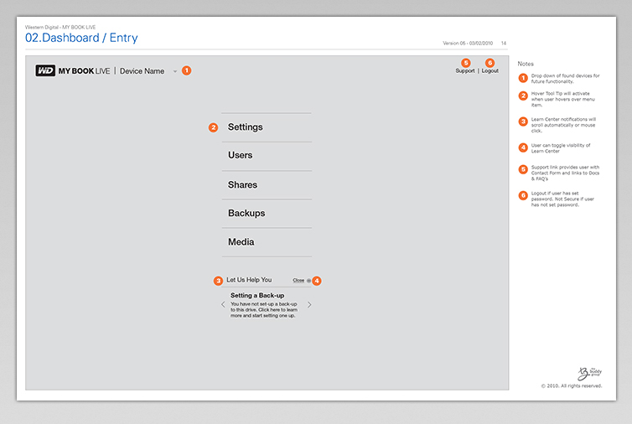632x424 pixels.
Task: Click the WD logo icon
Action: pyautogui.click(x=45, y=70)
